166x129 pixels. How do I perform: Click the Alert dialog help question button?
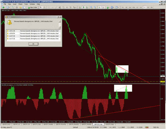point(58,17)
